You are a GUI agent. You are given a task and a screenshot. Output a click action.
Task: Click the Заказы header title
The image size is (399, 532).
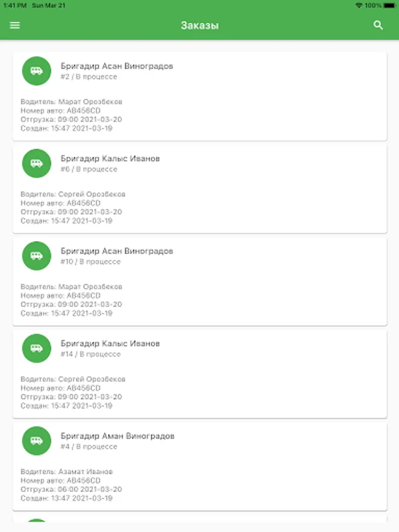[200, 25]
